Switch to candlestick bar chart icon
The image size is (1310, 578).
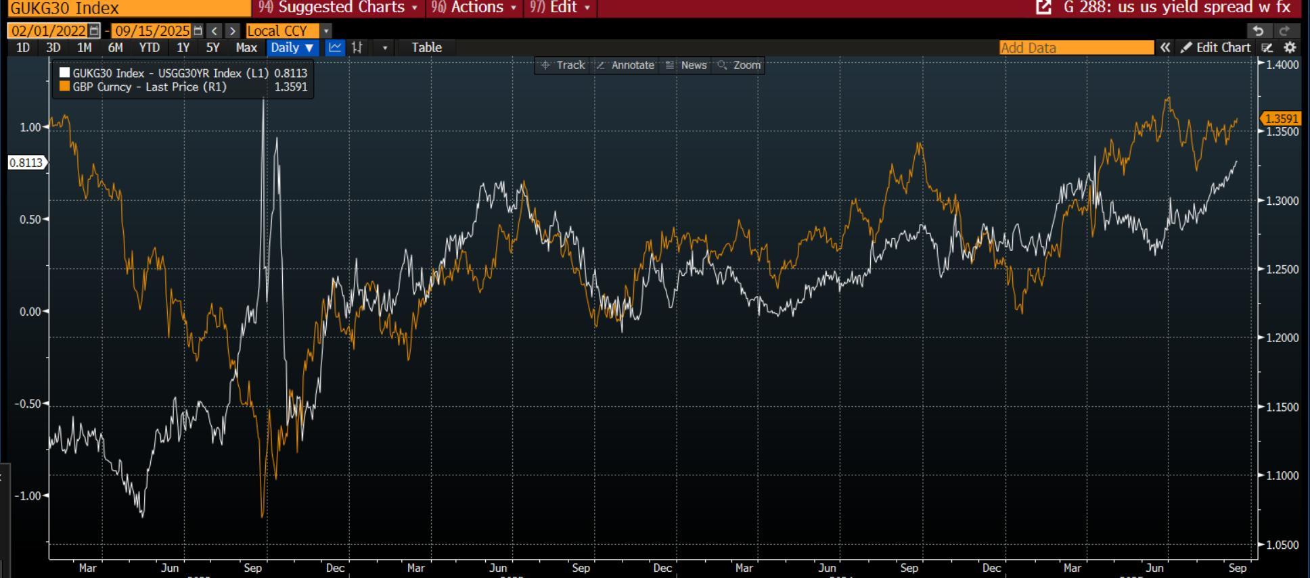357,47
